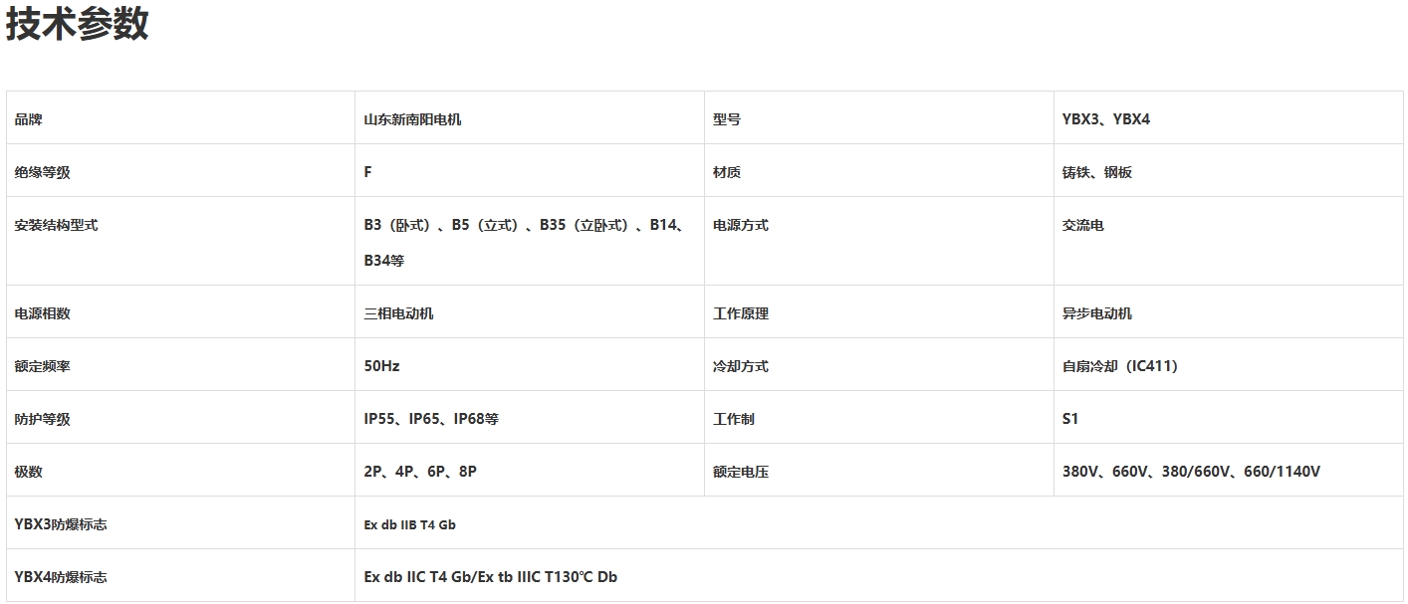Click the Ex db IIB T4 Gb marking

tap(409, 524)
